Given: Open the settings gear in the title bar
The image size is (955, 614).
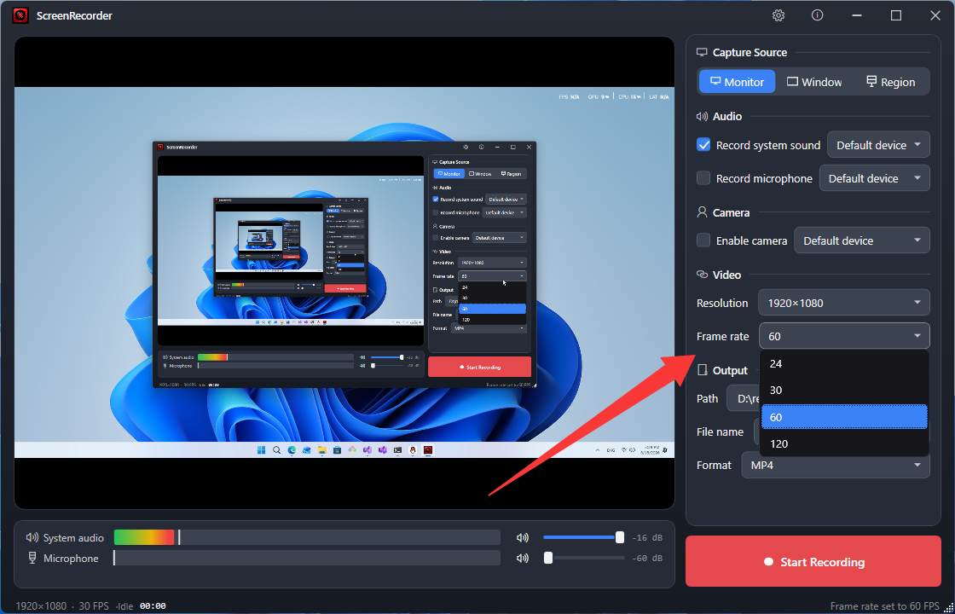Looking at the screenshot, I should coord(778,16).
